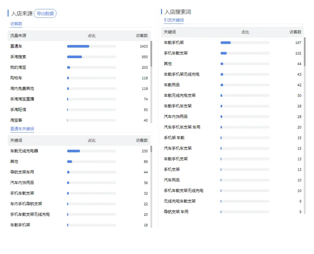Viewport: 314px width, 254px height.
Task: Click the 车载手机架 search keyword progress bar
Action: (245, 43)
